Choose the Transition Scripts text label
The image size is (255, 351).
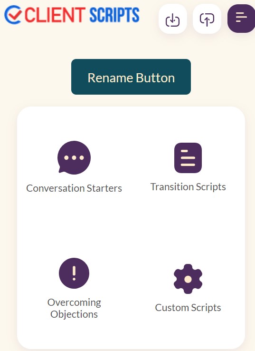tap(188, 187)
